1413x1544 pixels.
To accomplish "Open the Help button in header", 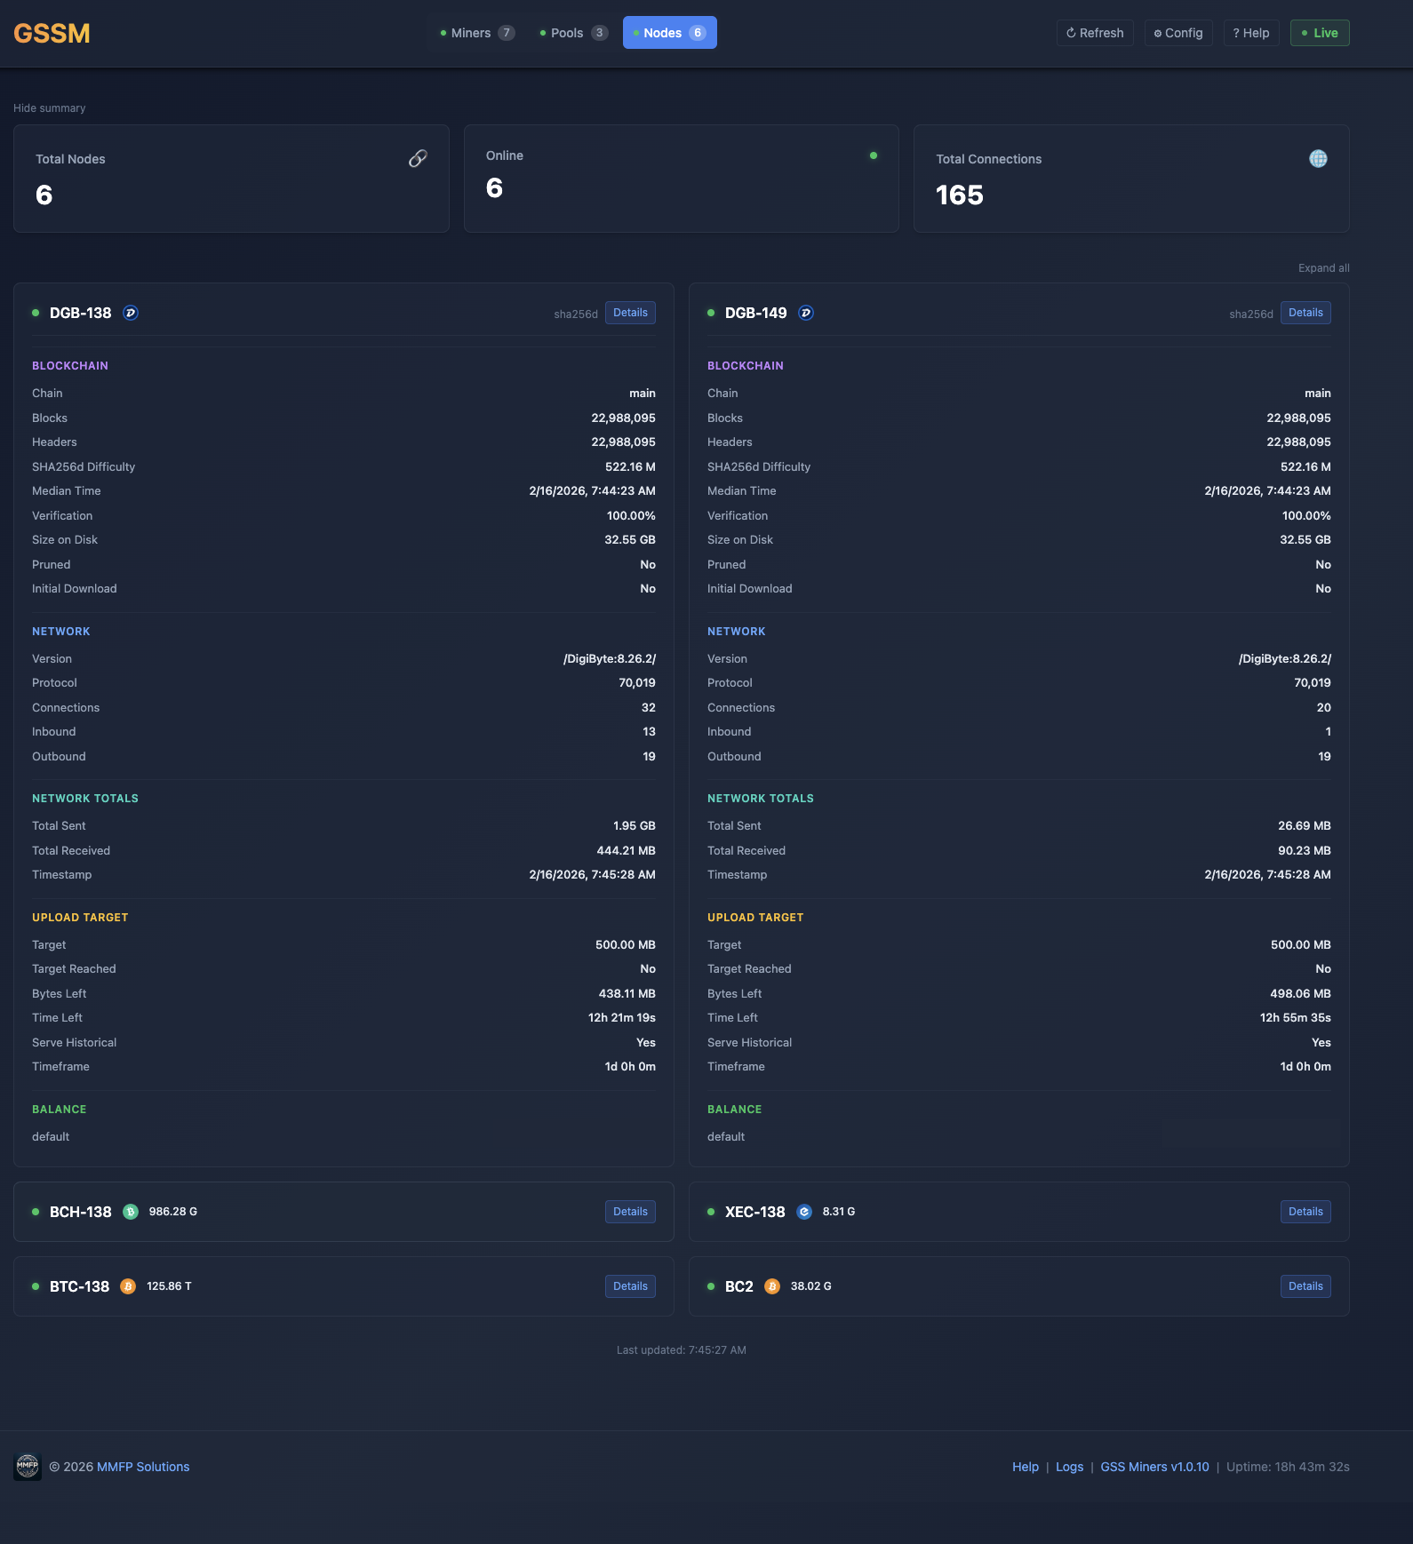I will pyautogui.click(x=1251, y=33).
